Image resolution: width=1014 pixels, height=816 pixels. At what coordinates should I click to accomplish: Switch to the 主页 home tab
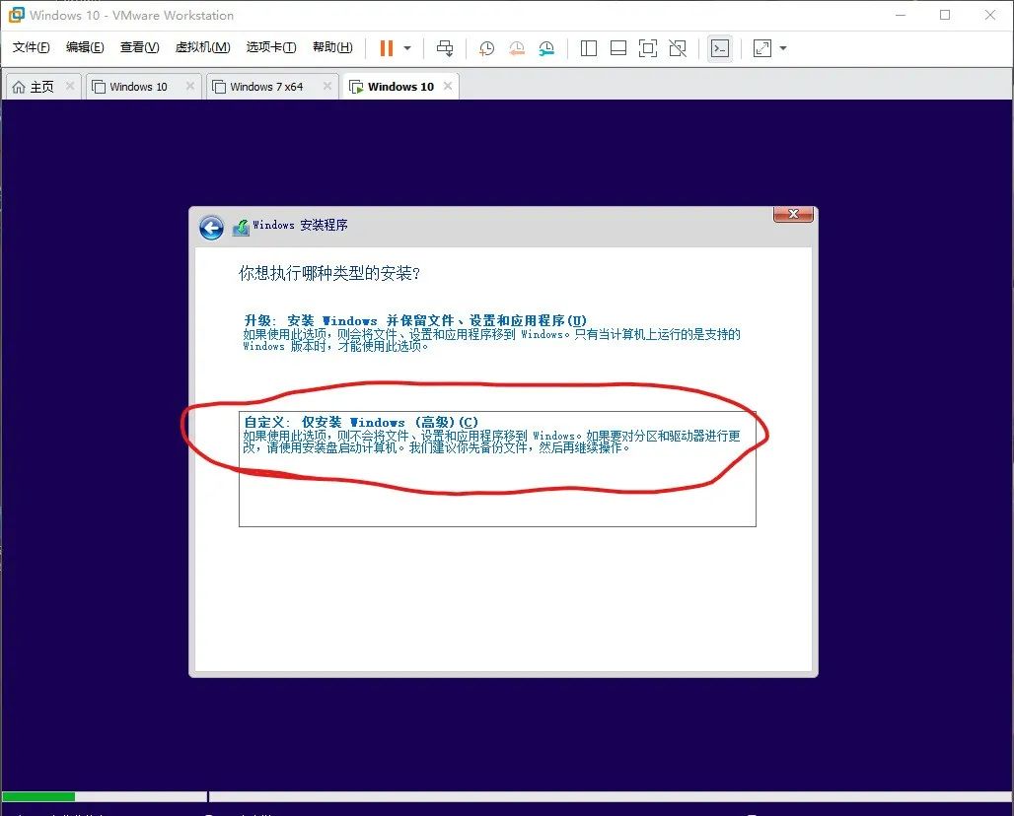pyautogui.click(x=41, y=86)
